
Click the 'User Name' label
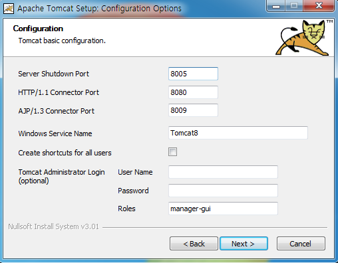click(x=135, y=172)
